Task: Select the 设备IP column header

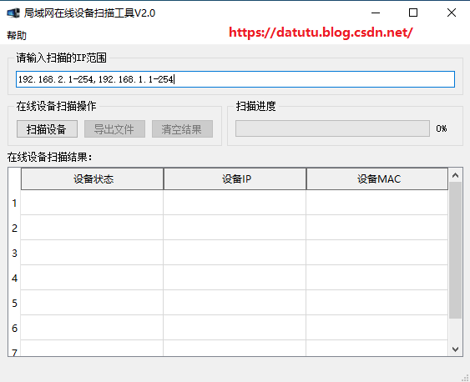Action: (235, 178)
